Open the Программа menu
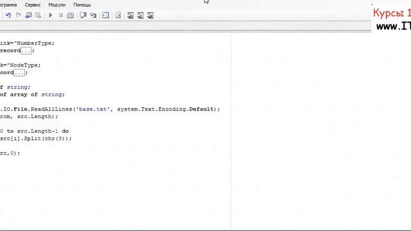The width and height of the screenshot is (411, 231). [x=8, y=4]
